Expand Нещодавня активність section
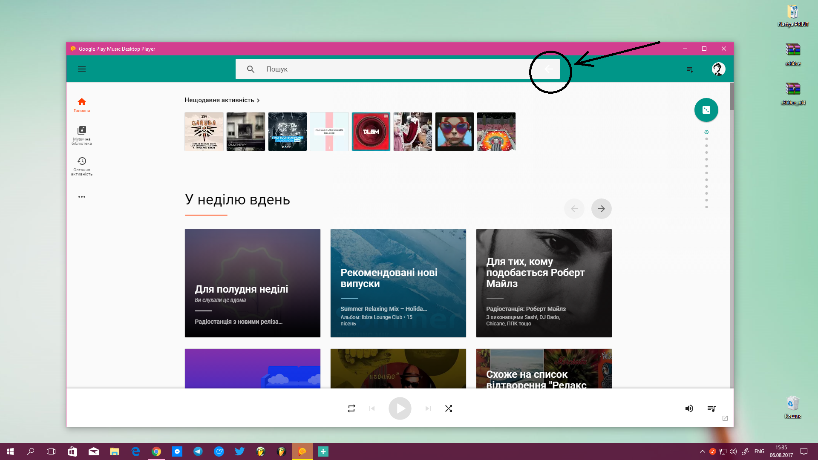This screenshot has height=460, width=818. pyautogui.click(x=222, y=100)
